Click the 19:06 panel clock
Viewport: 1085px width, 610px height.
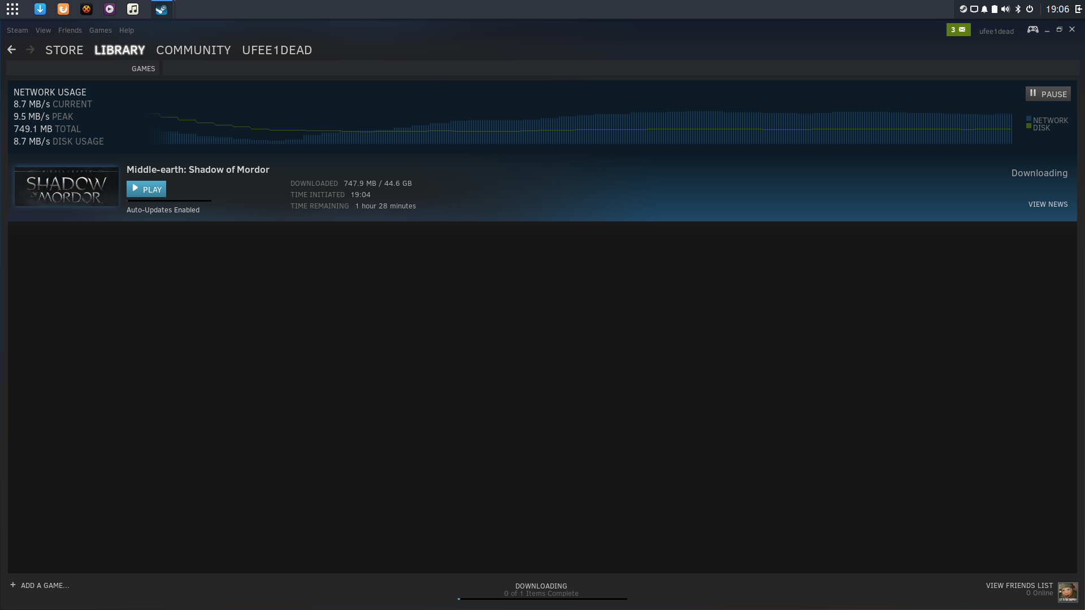click(1057, 9)
